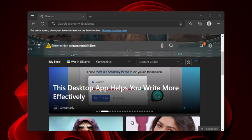The width and height of the screenshot is (252, 140).
Task: Click the web search magnifier button
Action: click(171, 46)
